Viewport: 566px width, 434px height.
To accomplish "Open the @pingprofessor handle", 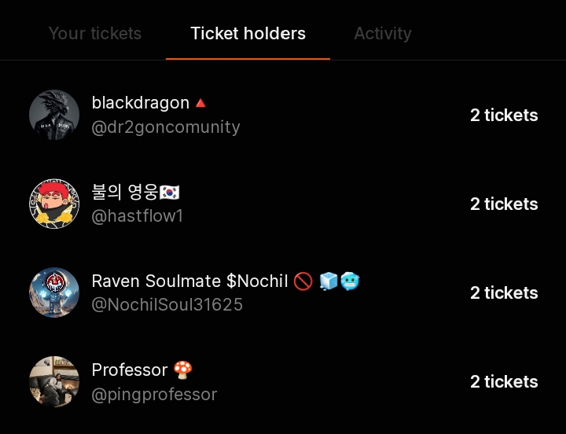I will [154, 394].
